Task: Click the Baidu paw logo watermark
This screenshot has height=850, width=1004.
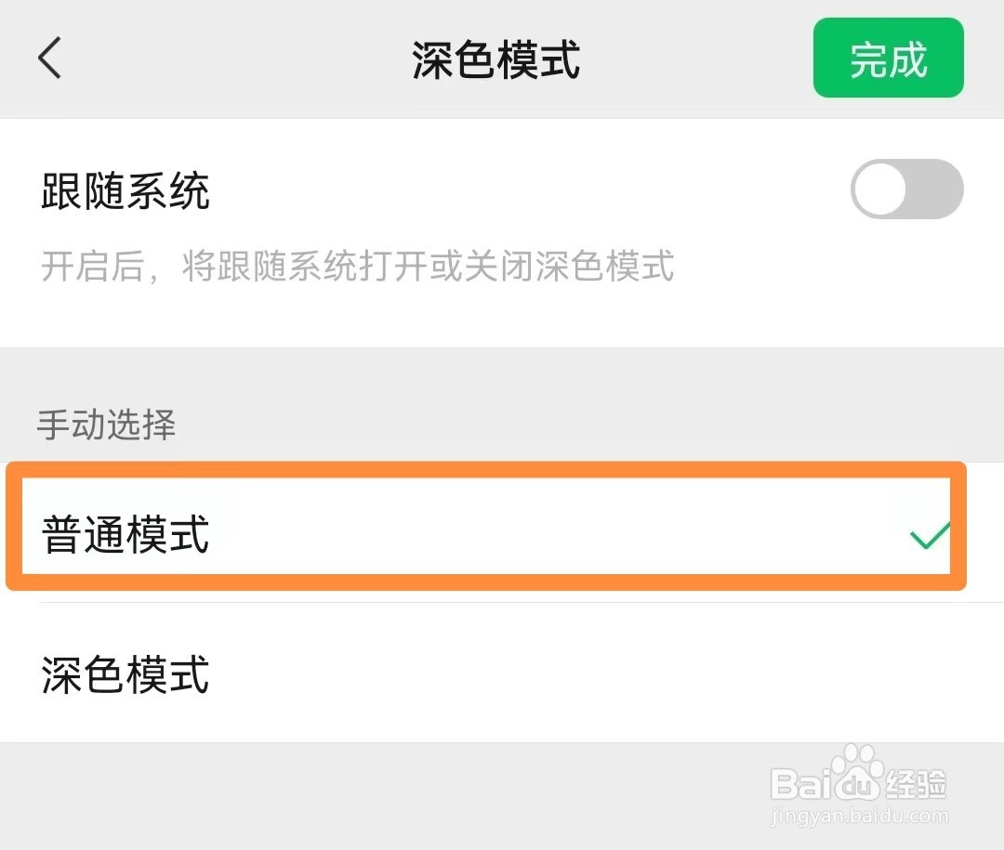Action: (x=857, y=778)
